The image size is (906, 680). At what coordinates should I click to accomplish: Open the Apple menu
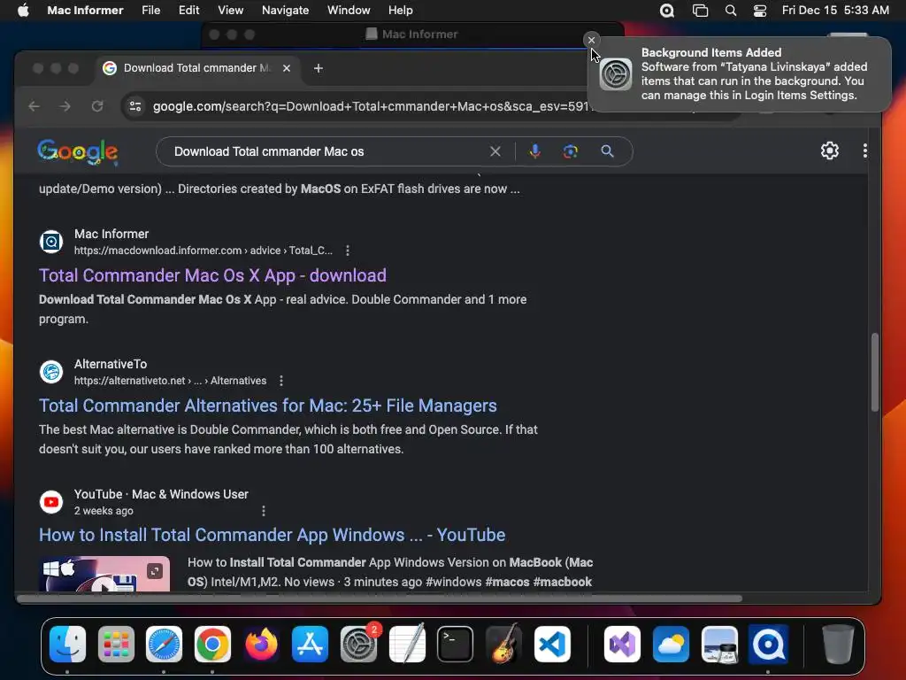pyautogui.click(x=23, y=11)
